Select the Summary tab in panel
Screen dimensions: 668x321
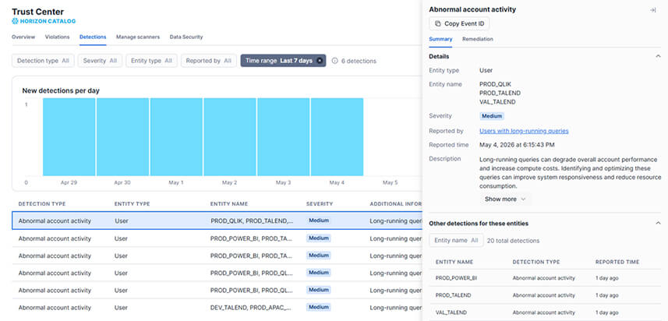coord(440,39)
